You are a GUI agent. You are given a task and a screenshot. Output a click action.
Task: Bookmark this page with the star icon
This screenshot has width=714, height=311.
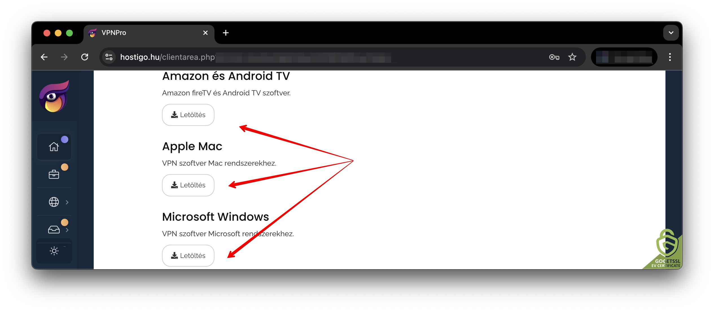(x=572, y=57)
